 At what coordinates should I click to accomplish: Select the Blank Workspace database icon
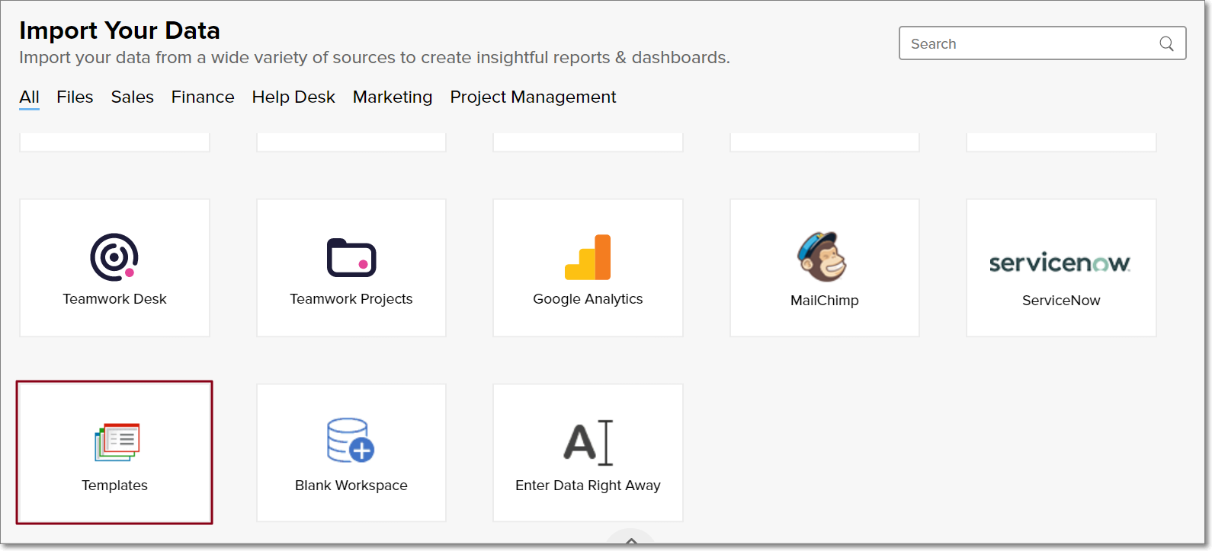tap(351, 441)
